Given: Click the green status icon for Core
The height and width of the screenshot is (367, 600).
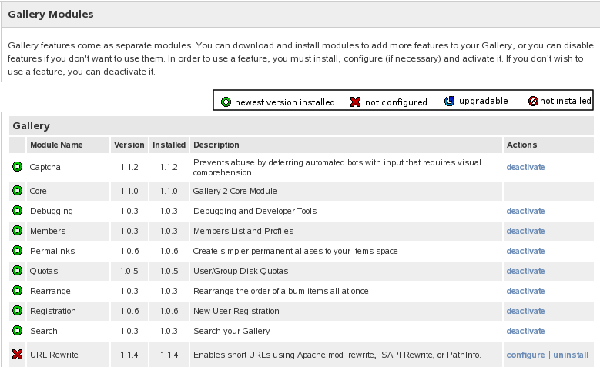Looking at the screenshot, I should pyautogui.click(x=17, y=190).
